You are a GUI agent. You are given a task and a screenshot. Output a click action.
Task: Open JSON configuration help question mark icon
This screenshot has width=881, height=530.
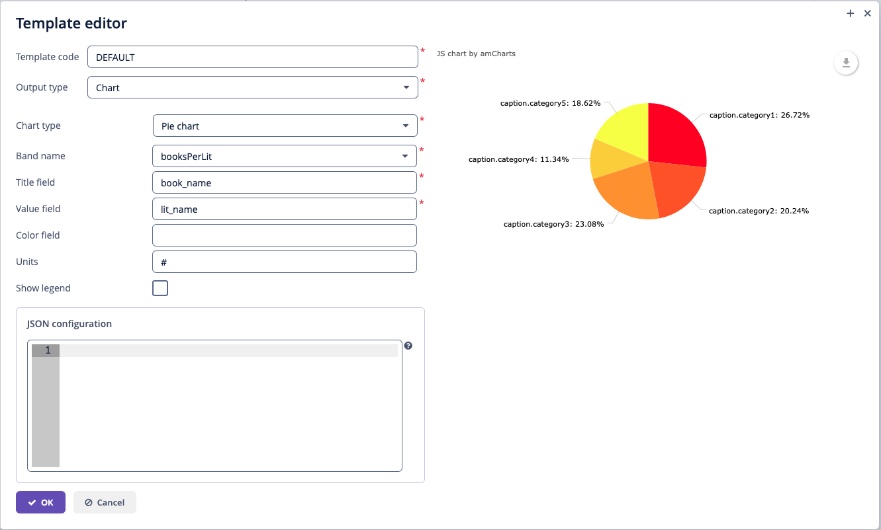coord(408,346)
